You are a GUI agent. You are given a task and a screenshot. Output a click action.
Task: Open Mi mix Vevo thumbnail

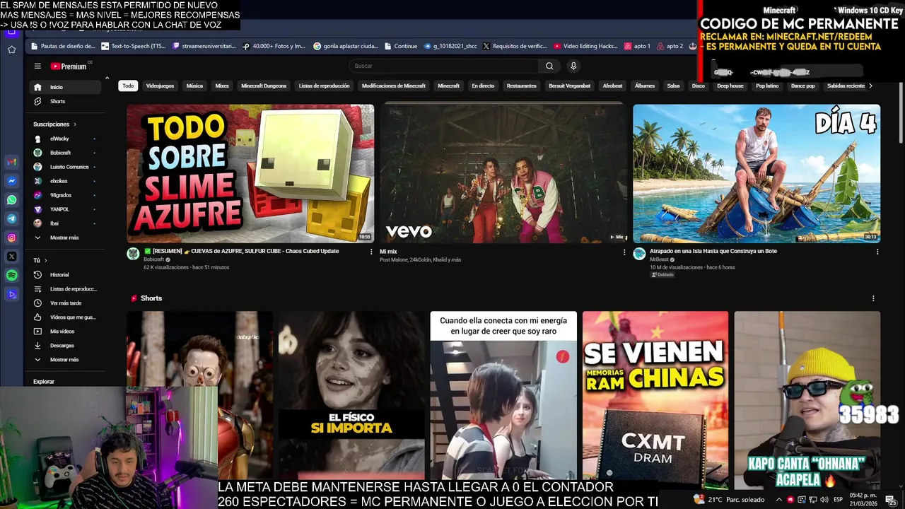point(503,174)
